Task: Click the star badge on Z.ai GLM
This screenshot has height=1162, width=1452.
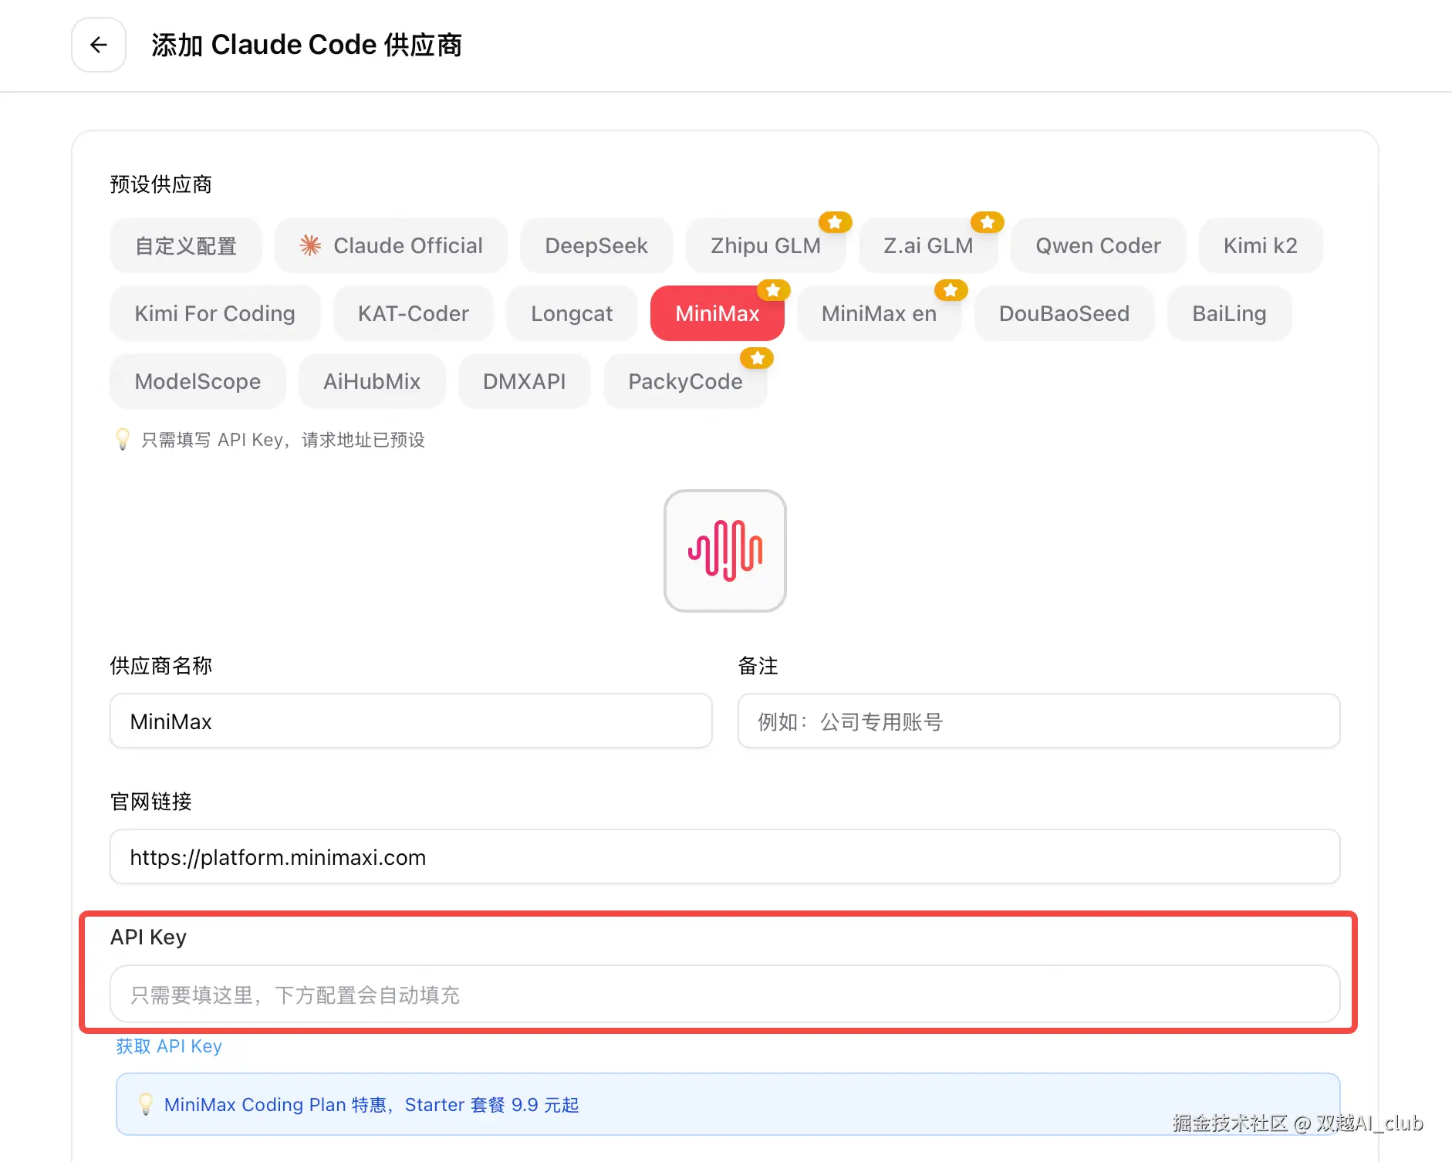Action: coord(988,222)
